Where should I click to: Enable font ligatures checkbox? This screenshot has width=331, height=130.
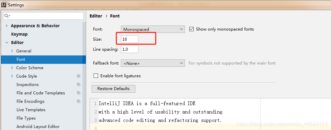point(96,76)
